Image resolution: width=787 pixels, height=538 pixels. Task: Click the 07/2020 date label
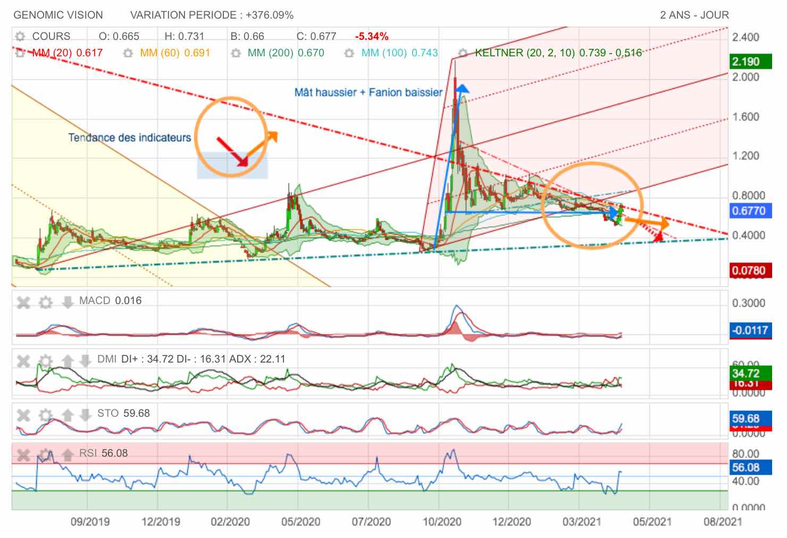(x=371, y=522)
